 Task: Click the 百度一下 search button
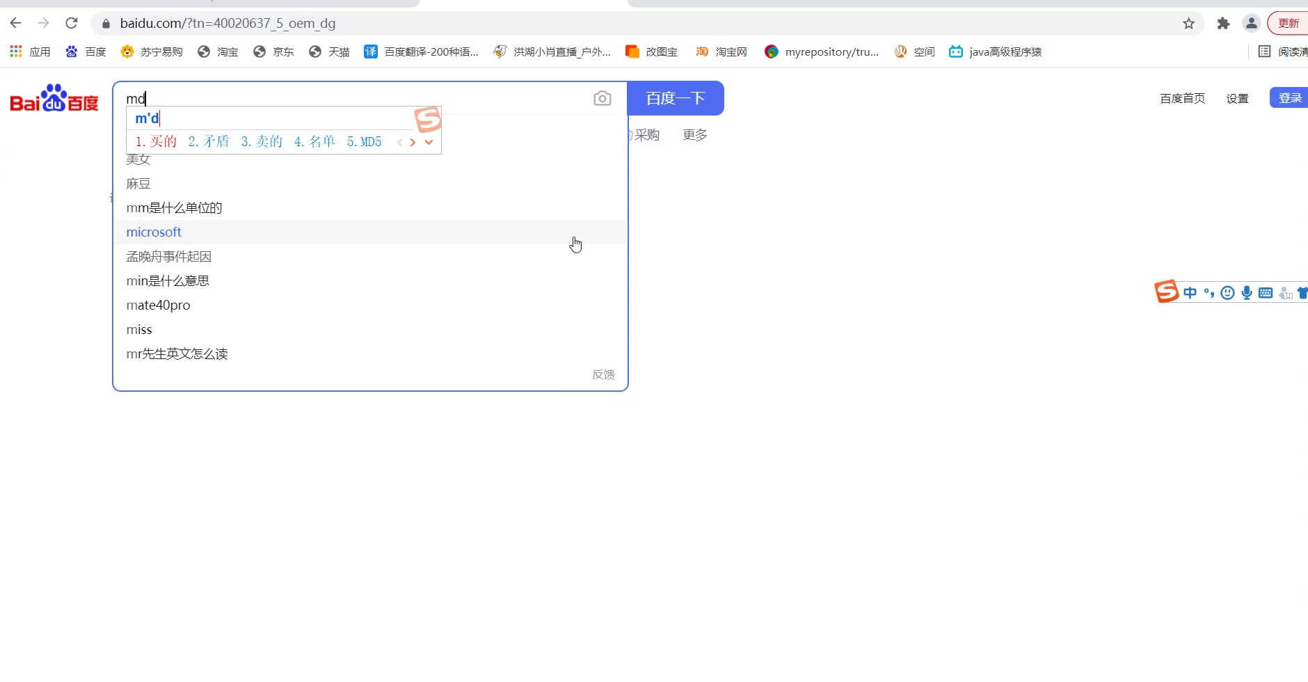click(676, 98)
